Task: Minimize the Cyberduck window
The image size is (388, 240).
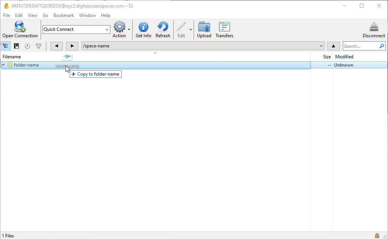Action: 344,6
